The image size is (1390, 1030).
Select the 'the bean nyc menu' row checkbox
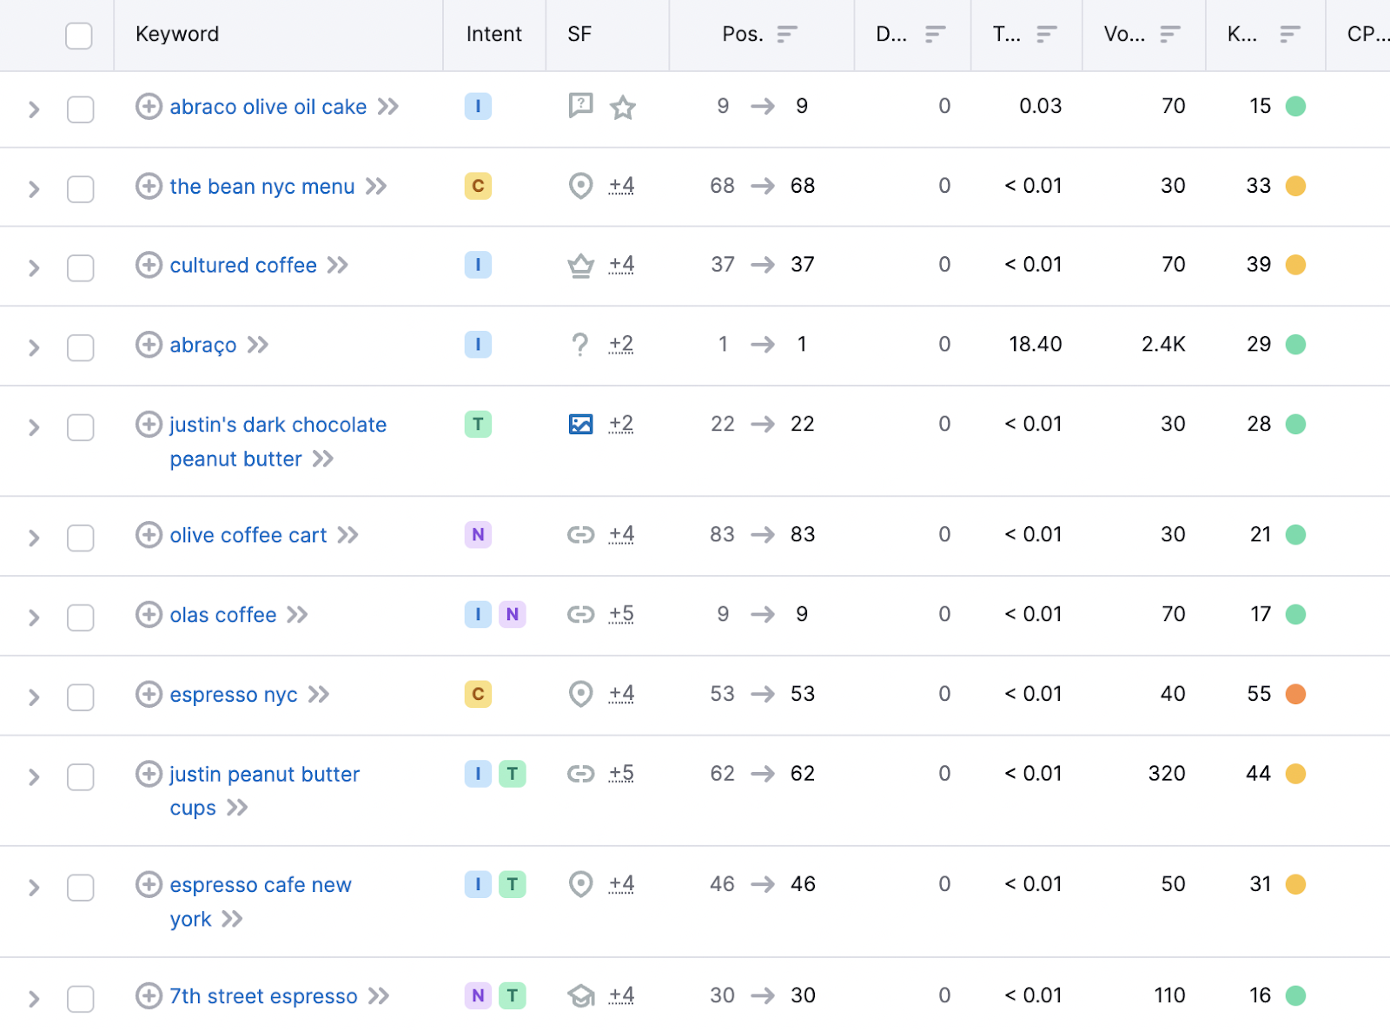point(81,188)
